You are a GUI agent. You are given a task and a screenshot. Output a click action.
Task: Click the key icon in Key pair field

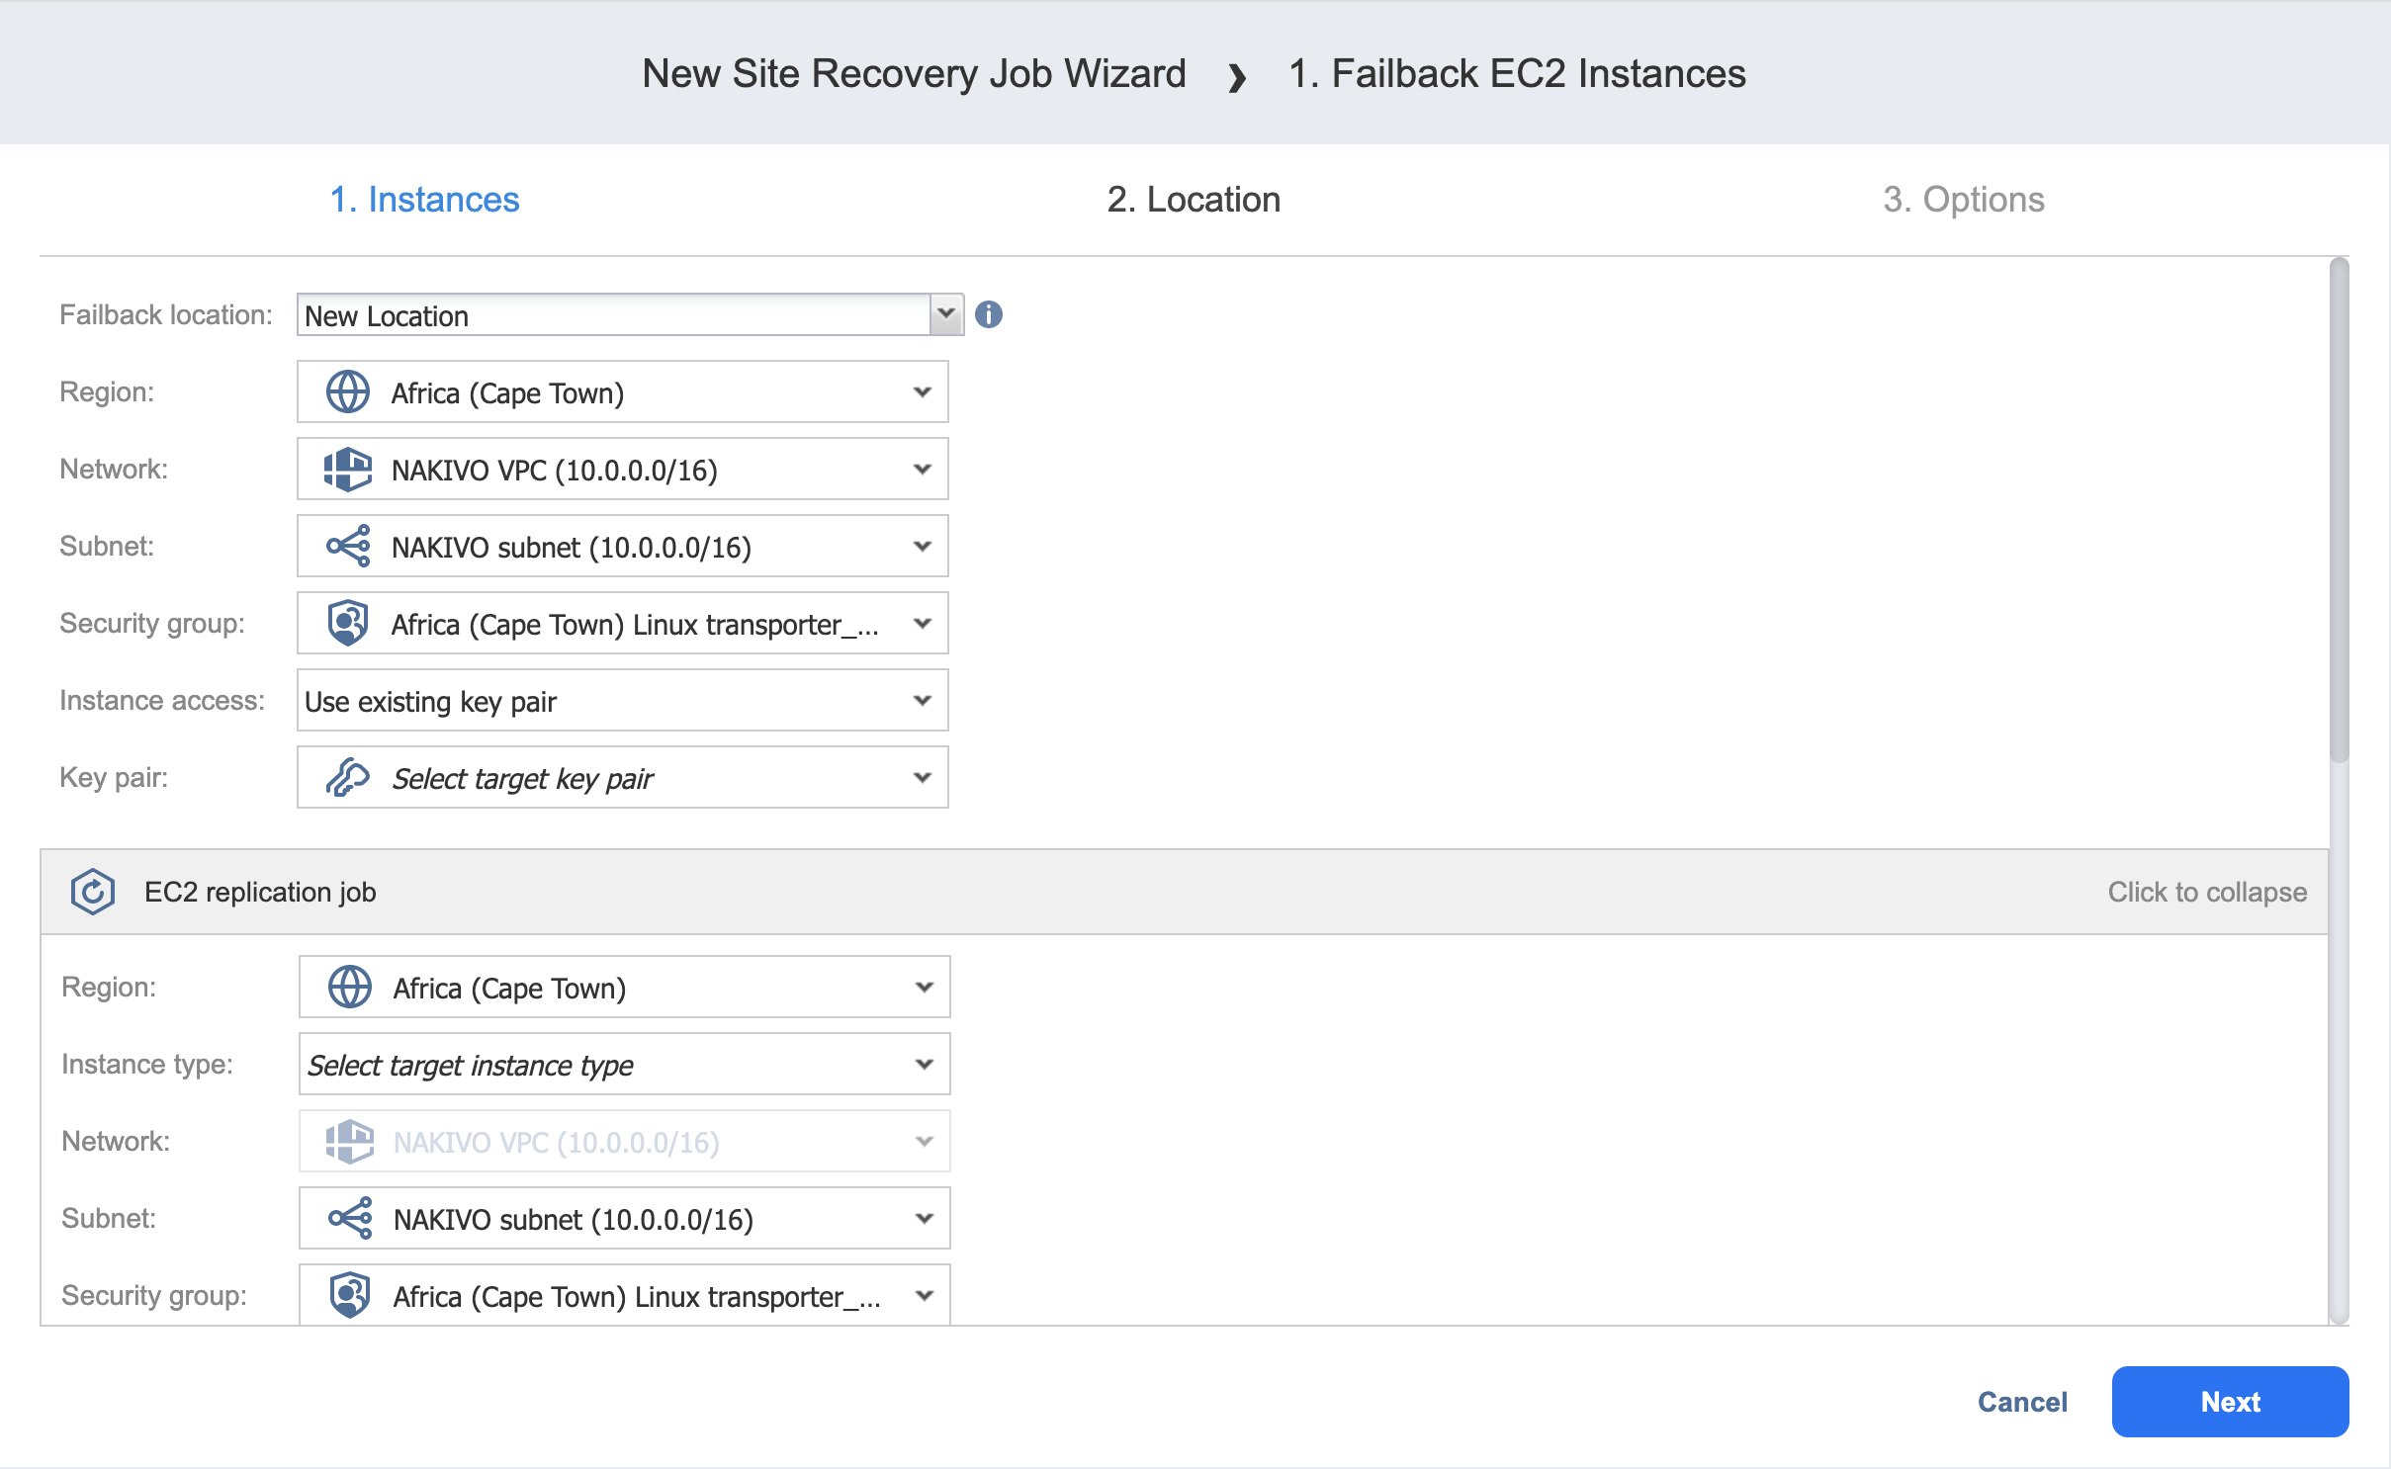(347, 778)
